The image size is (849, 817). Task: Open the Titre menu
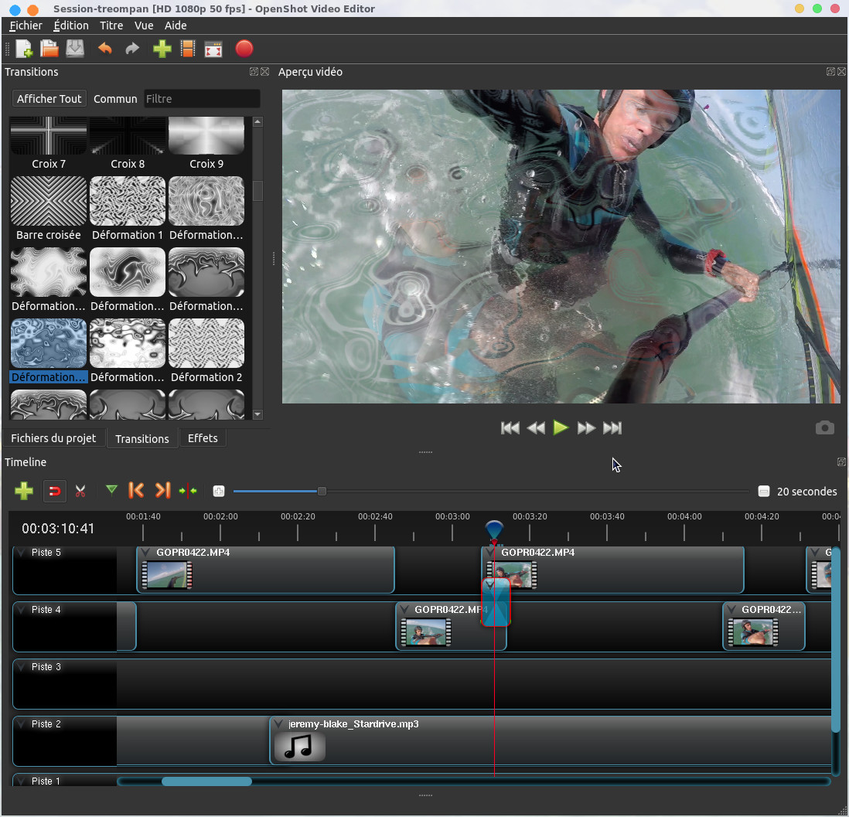pyautogui.click(x=111, y=26)
